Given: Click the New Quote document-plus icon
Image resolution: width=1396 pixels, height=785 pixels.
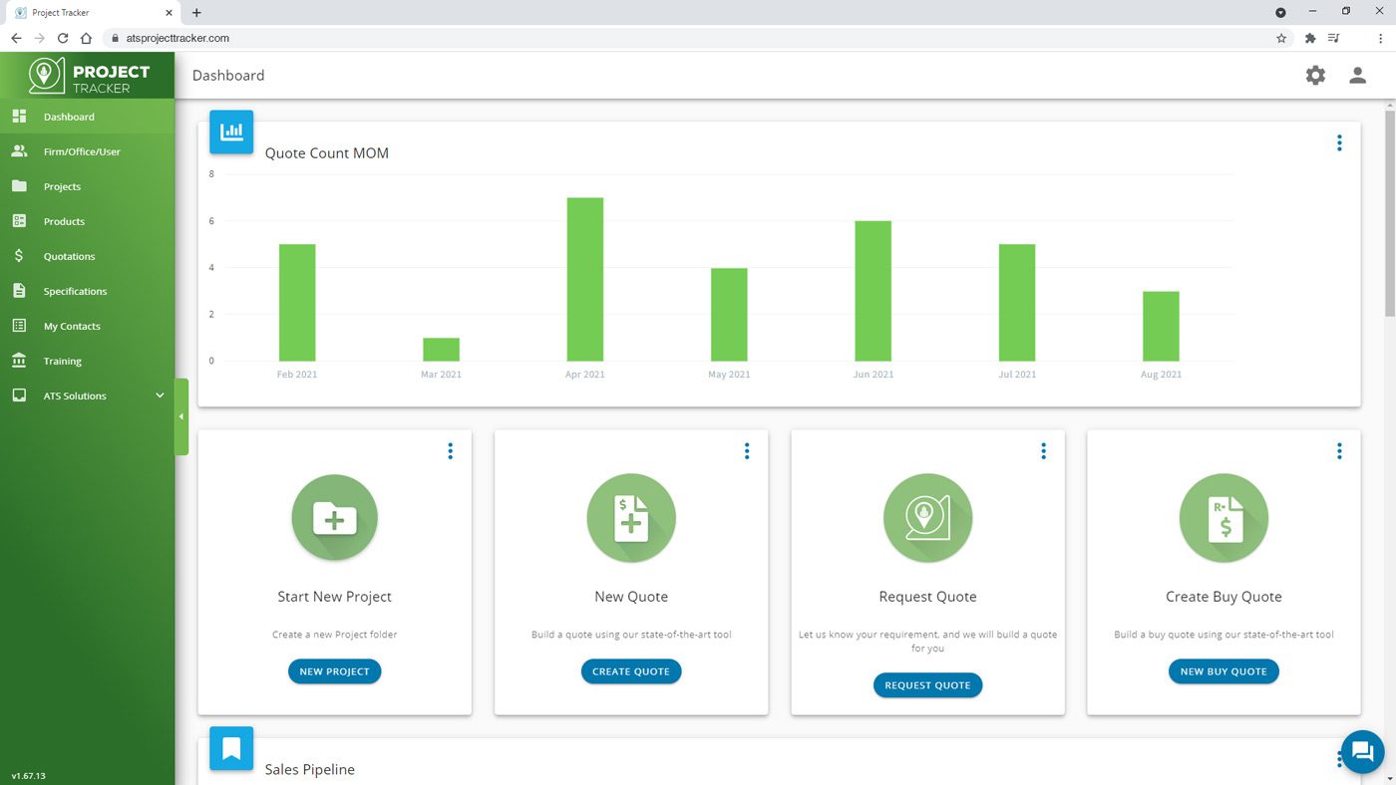Looking at the screenshot, I should [x=631, y=518].
